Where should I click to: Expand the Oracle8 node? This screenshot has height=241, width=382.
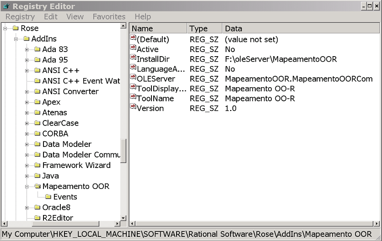[27, 208]
